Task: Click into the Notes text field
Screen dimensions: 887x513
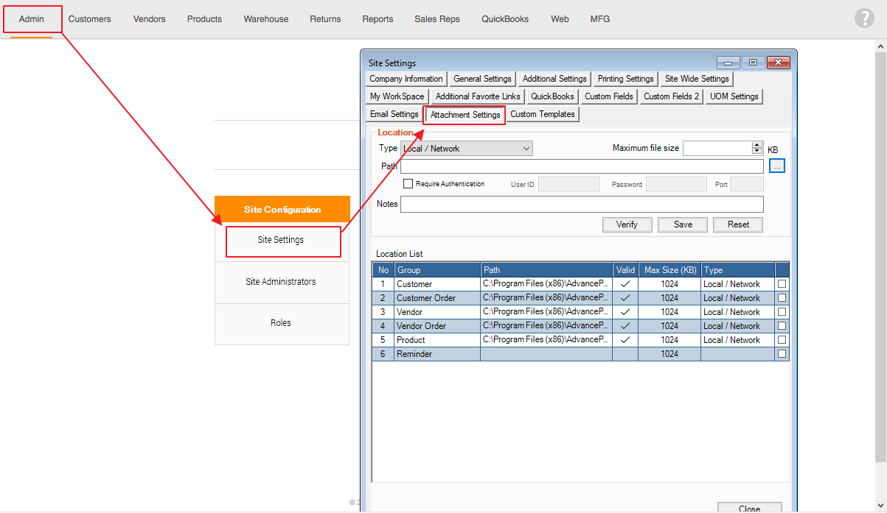Action: click(582, 205)
